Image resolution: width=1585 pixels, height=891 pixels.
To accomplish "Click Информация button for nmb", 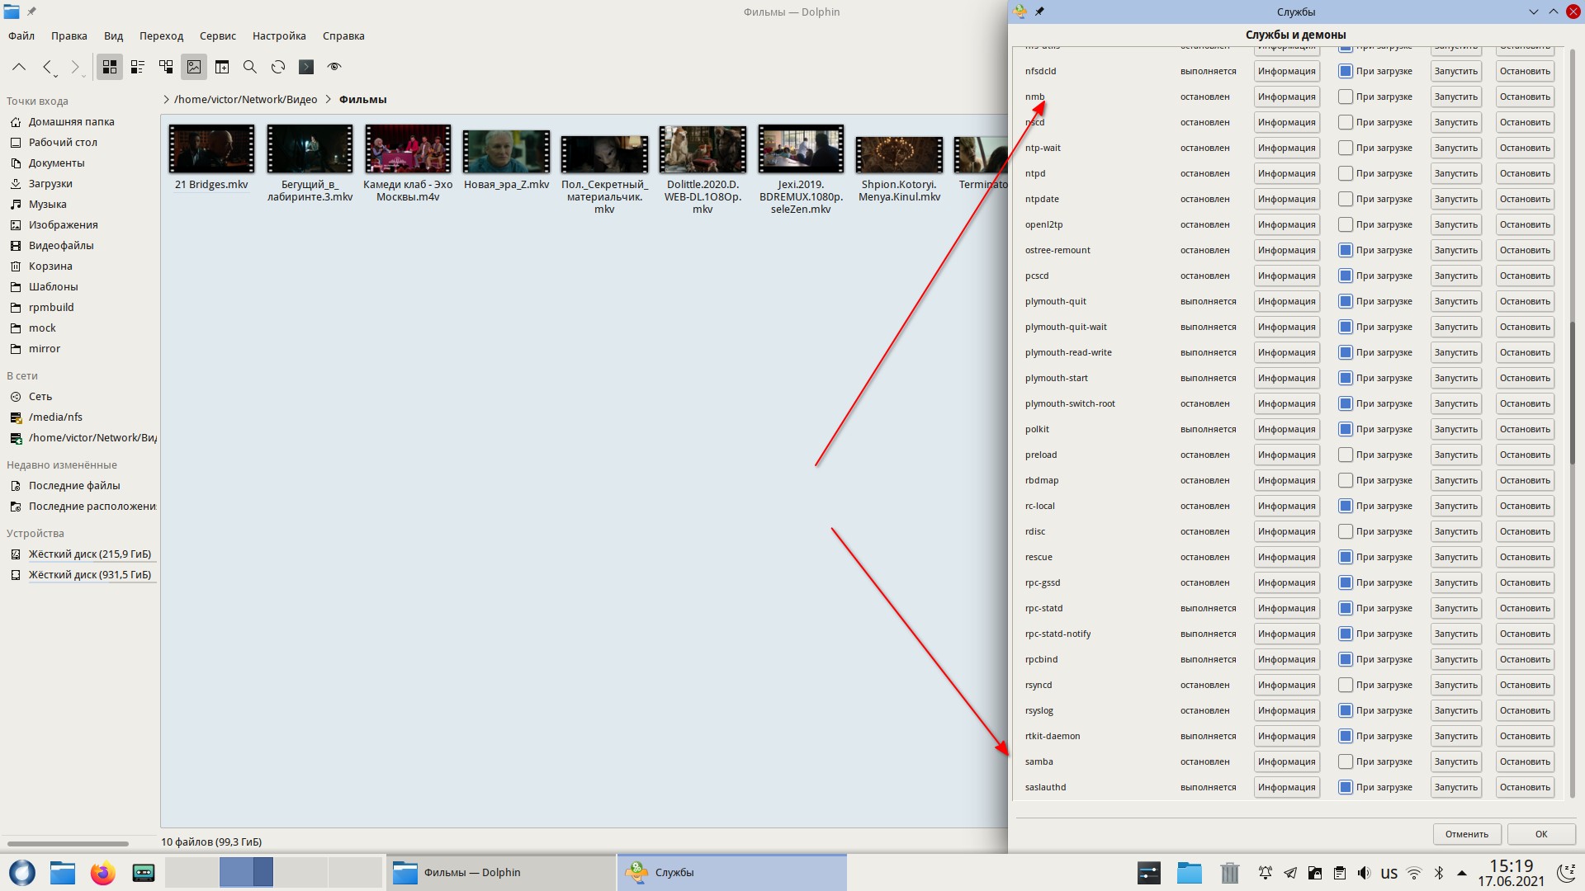I will click(x=1286, y=97).
